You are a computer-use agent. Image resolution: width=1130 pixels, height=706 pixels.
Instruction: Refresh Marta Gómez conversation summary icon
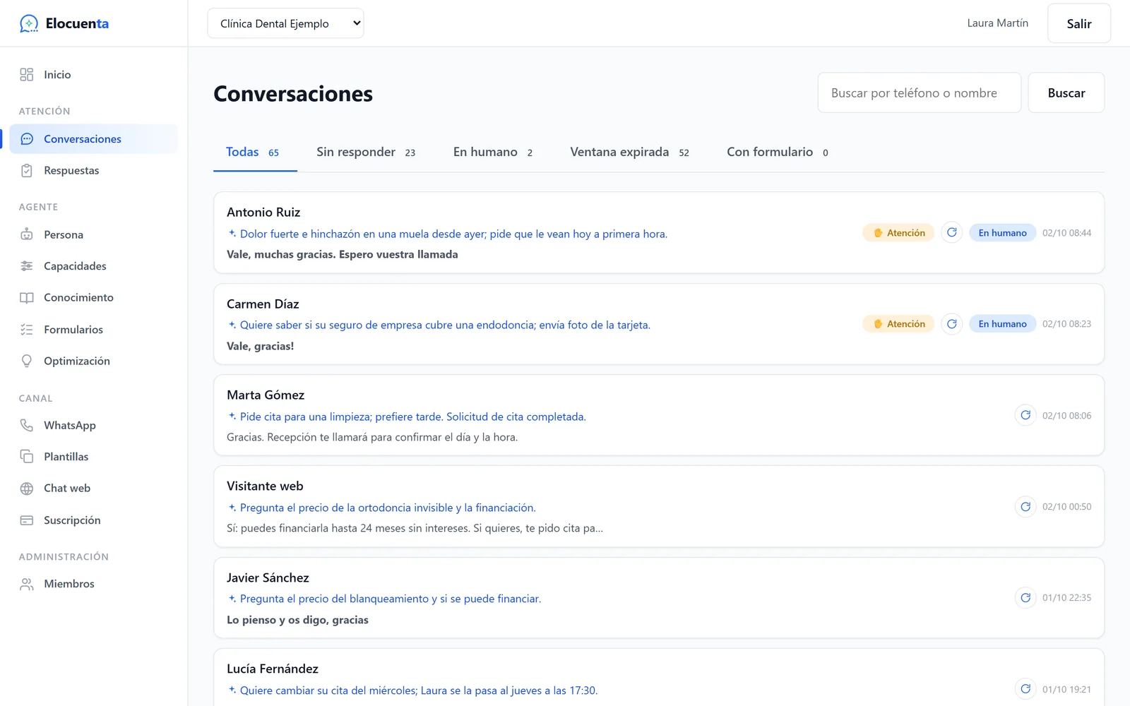[x=1025, y=415]
